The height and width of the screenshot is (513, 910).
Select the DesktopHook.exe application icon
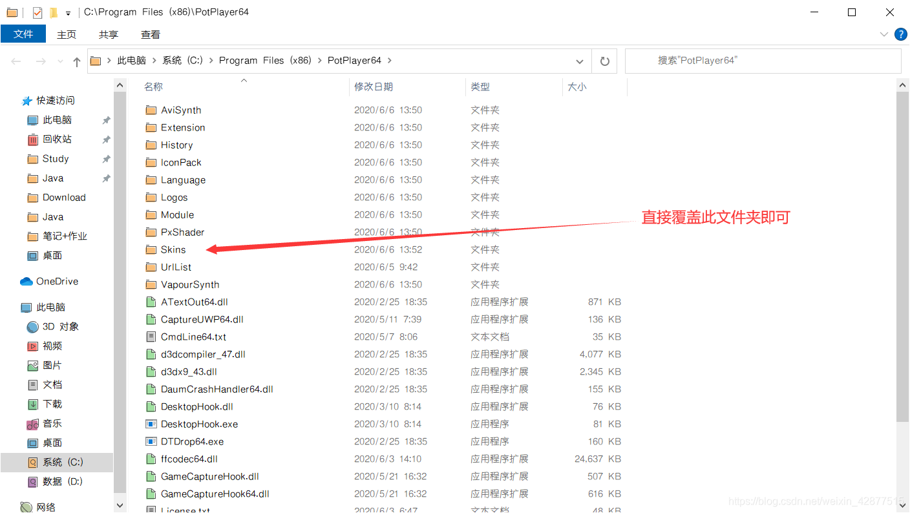[x=151, y=424]
